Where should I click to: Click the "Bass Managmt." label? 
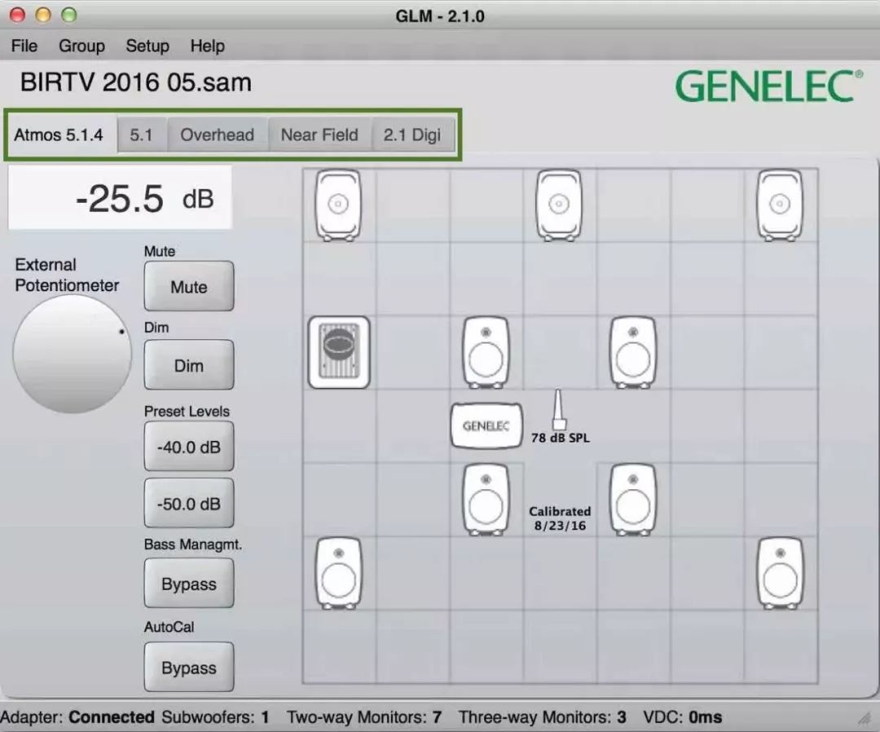pyautogui.click(x=193, y=545)
